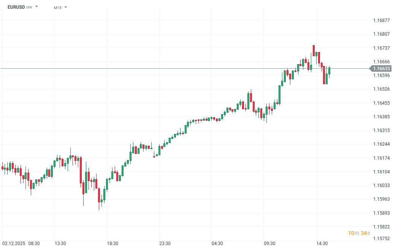Click the M15 timeframe label
The height and width of the screenshot is (250, 396).
pos(58,8)
